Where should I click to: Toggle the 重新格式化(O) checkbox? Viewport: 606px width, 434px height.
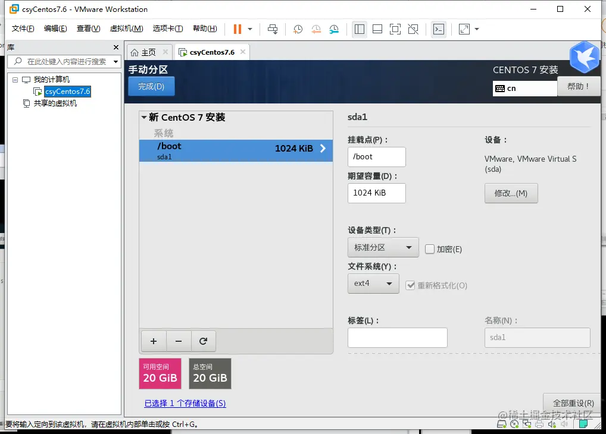(410, 285)
